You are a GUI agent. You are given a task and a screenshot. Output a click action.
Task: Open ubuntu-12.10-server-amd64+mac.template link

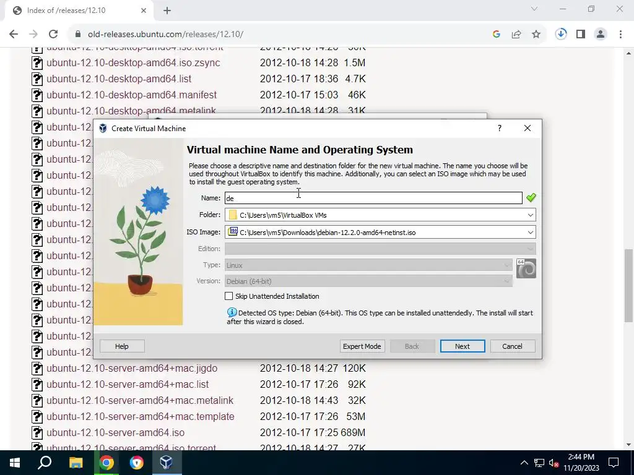pos(141,416)
